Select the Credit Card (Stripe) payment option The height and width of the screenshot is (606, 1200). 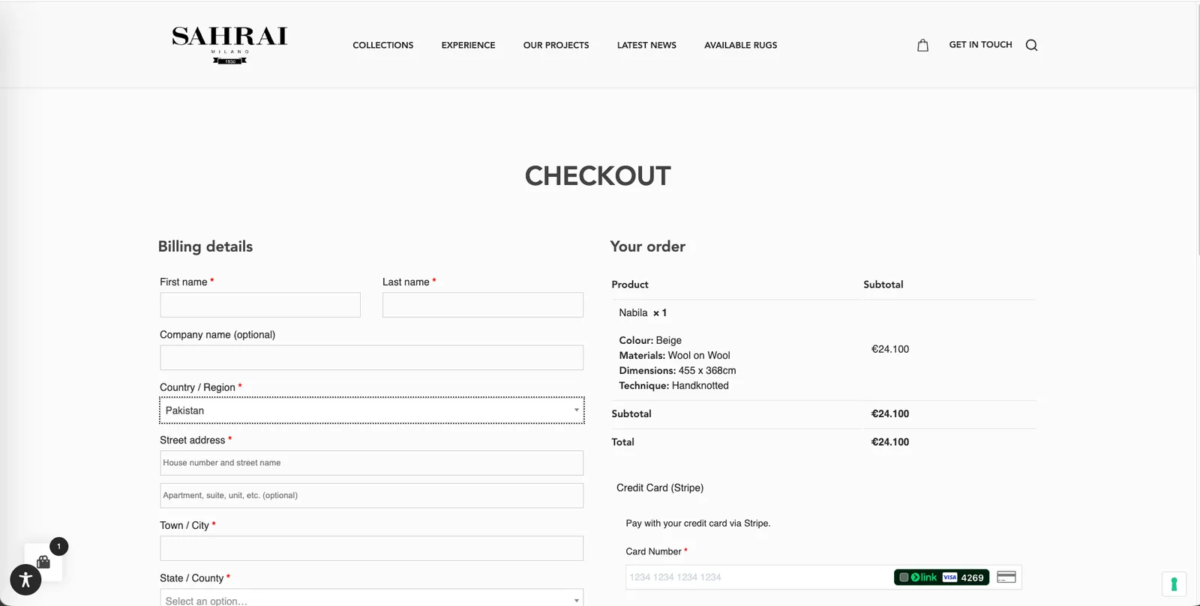[x=660, y=488]
